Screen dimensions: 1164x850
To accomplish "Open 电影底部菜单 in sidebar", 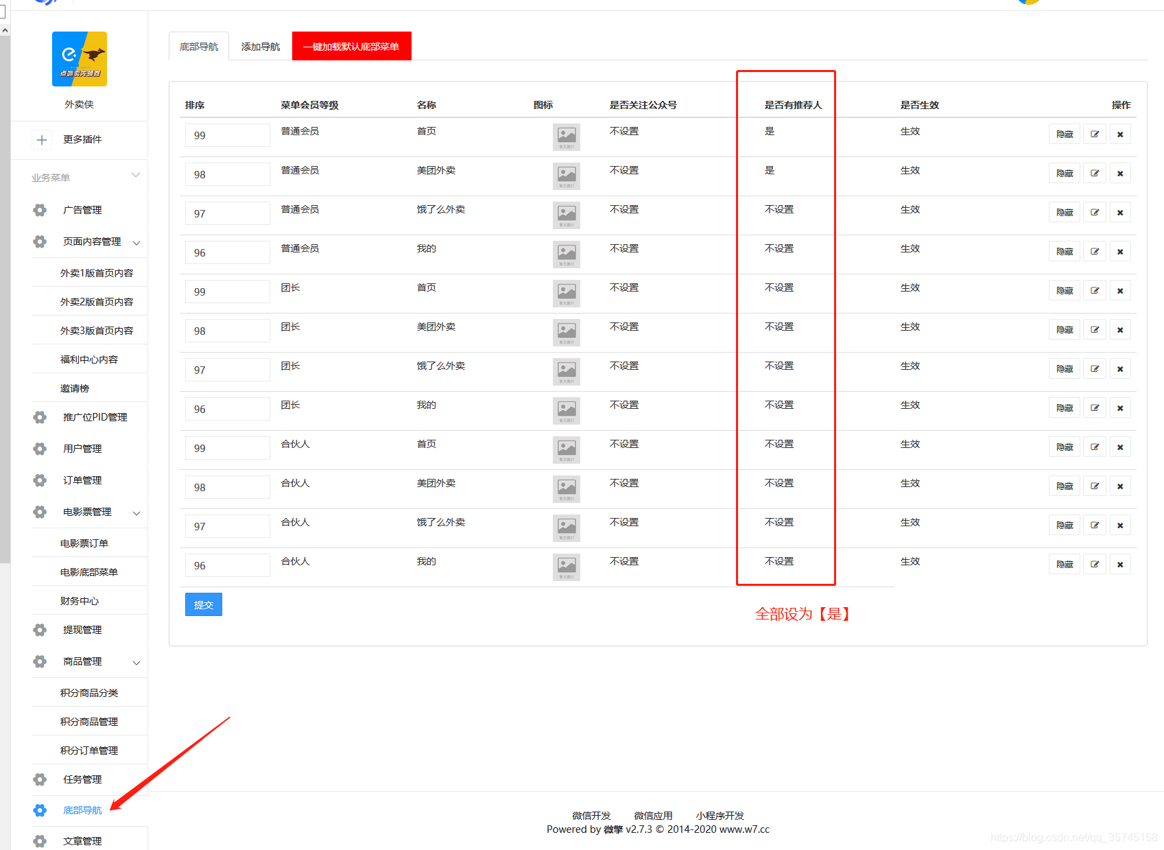I will click(89, 572).
